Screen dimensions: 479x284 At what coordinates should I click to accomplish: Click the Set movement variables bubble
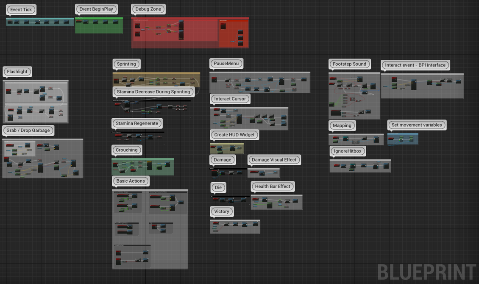(417, 125)
